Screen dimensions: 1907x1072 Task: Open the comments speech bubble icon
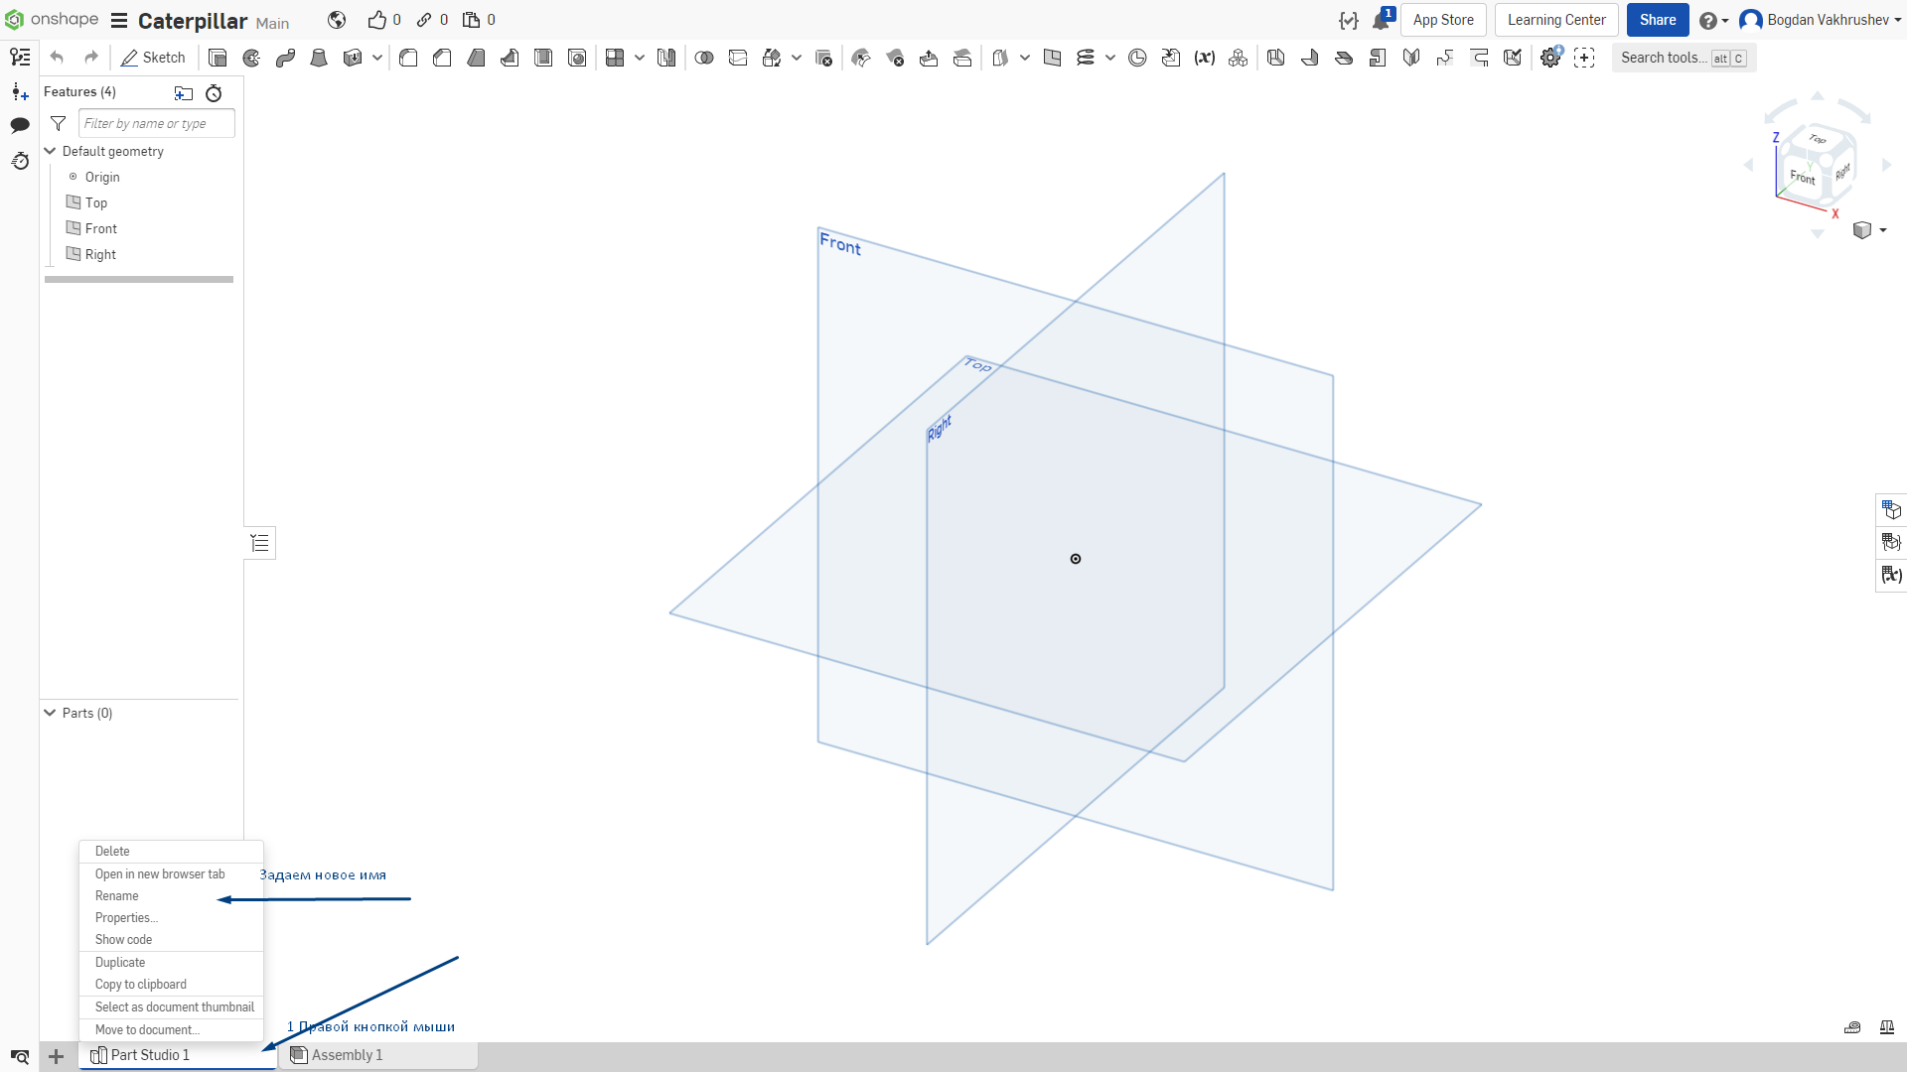coord(20,125)
